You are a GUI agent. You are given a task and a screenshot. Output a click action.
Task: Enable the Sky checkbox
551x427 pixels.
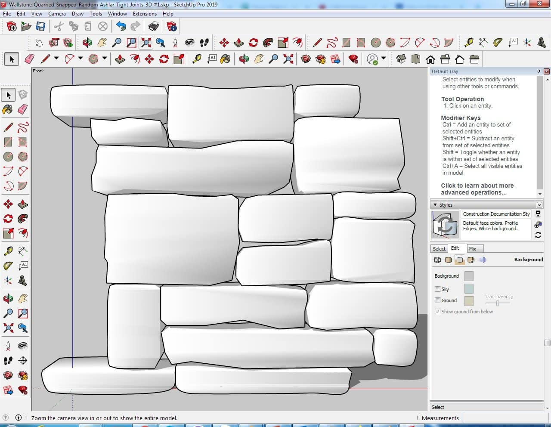click(437, 289)
